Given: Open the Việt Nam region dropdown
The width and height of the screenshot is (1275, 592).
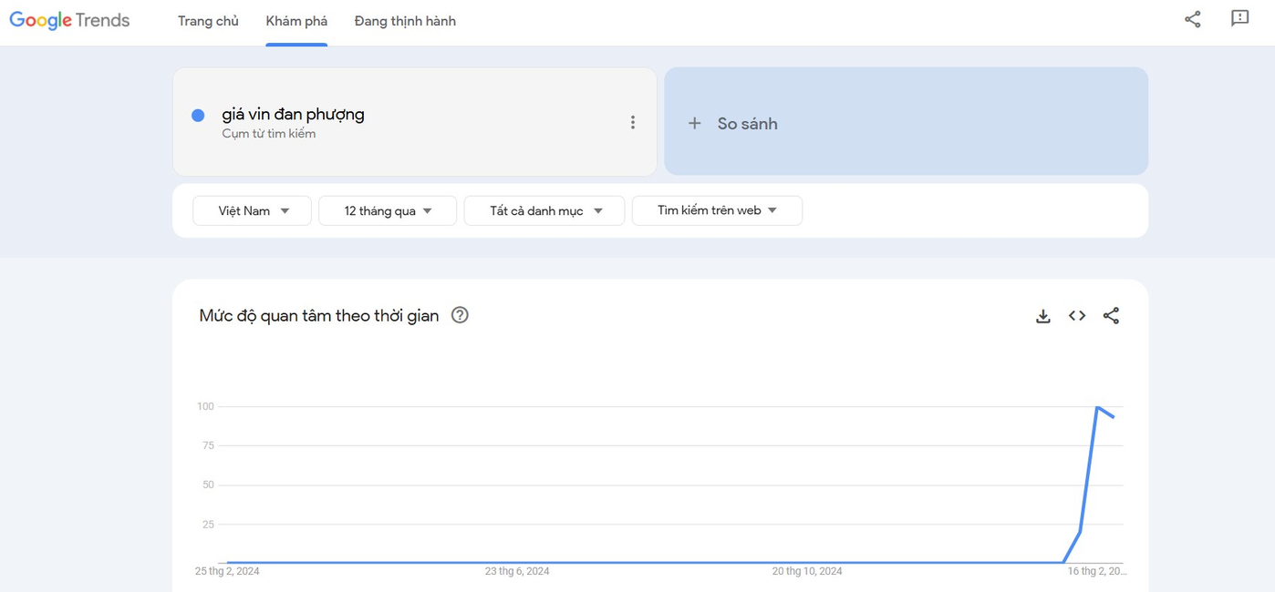Looking at the screenshot, I should coord(252,210).
